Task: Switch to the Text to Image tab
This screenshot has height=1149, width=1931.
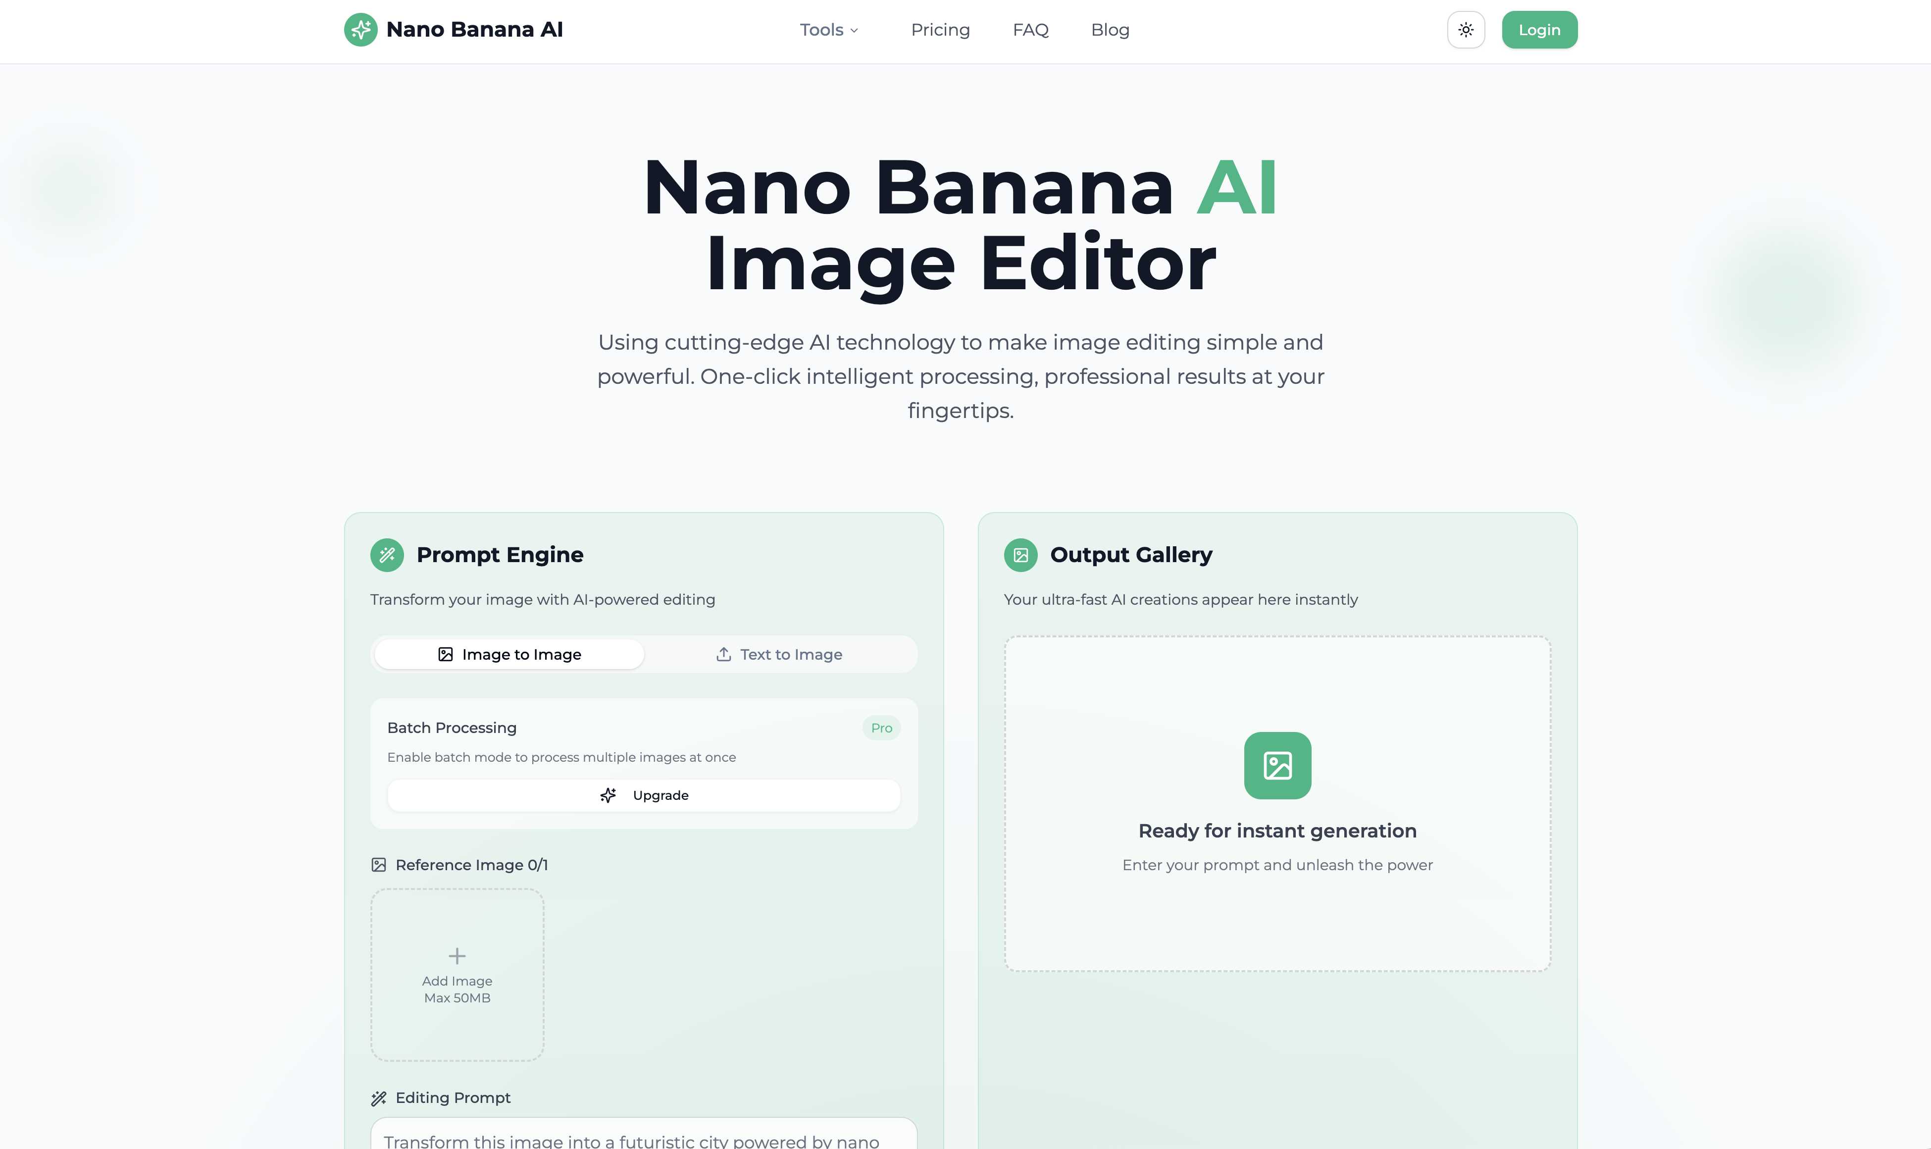Action: pos(779,654)
